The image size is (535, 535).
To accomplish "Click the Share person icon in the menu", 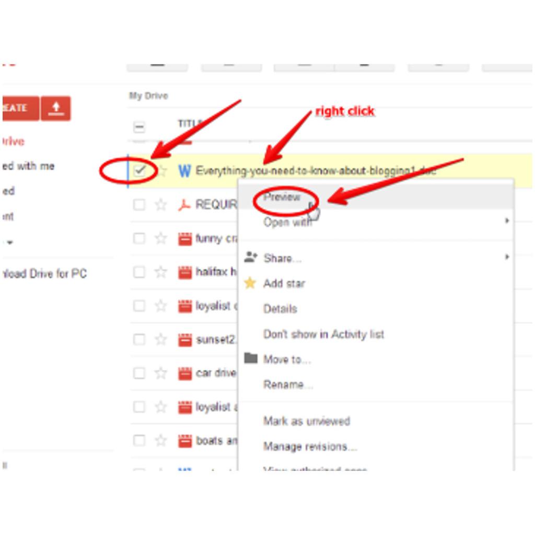I will 251,257.
